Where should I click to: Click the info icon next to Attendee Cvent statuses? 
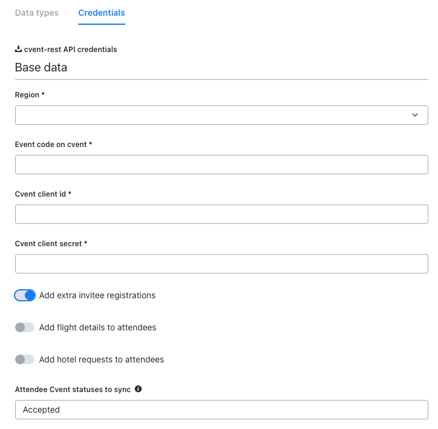point(138,389)
